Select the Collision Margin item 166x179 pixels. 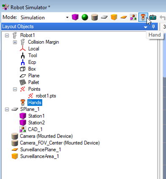click(43, 42)
